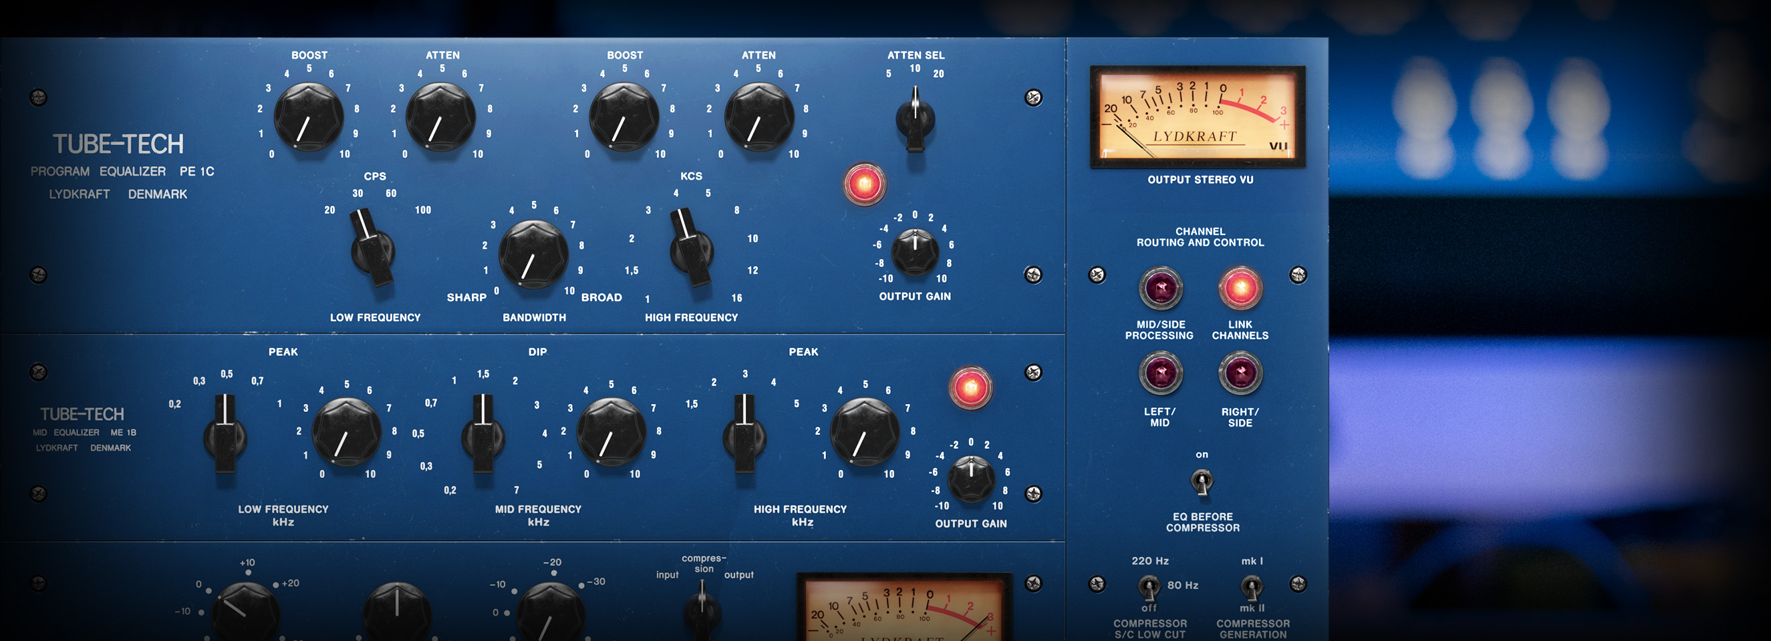Click the PE 1C low Boost knob
Image resolution: width=1771 pixels, height=641 pixels.
pos(309,117)
